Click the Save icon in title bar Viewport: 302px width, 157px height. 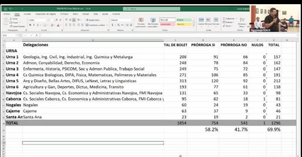coord(5,9)
